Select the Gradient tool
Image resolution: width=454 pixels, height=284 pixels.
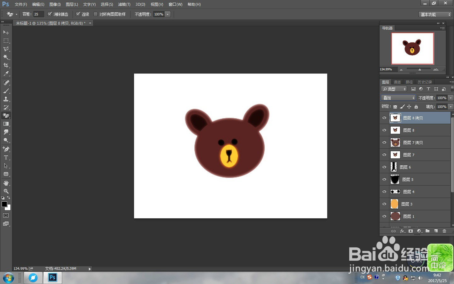coord(6,124)
